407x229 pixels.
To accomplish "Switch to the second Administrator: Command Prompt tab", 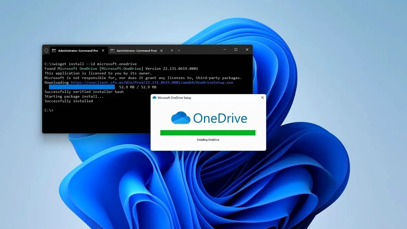I will tap(137, 50).
